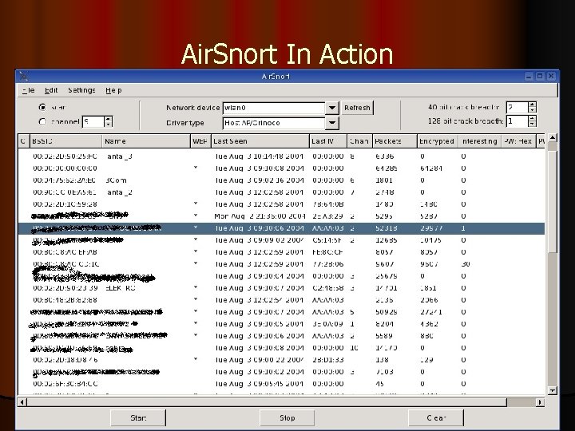Click the C column header
Screen dimensions: 575x431
pos(23,141)
